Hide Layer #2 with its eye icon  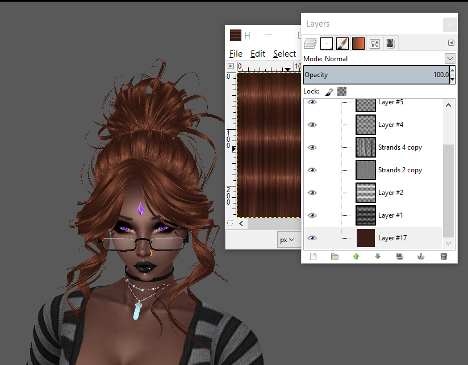[312, 193]
